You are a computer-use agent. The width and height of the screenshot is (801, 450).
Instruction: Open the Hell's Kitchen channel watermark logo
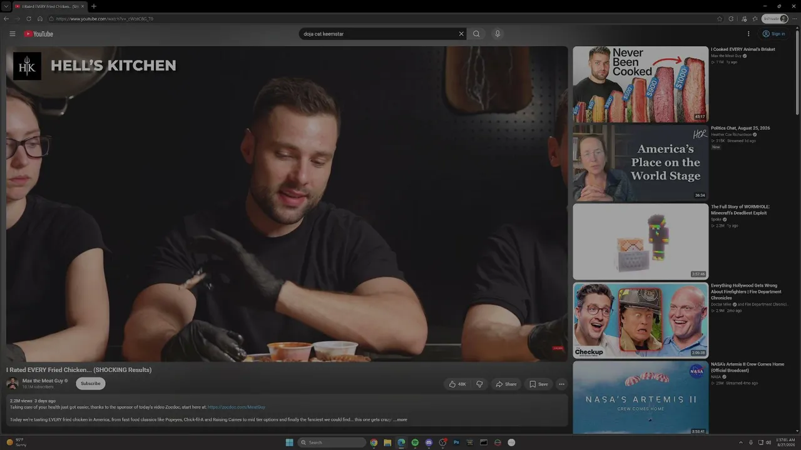(x=27, y=66)
